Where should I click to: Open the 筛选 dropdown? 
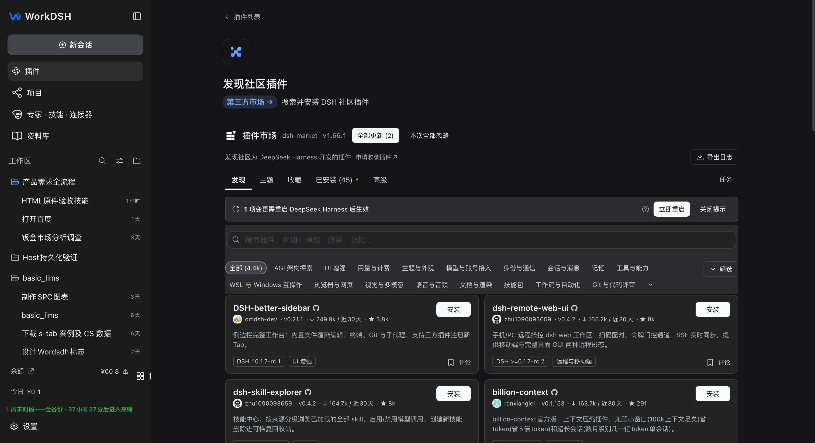click(x=720, y=269)
